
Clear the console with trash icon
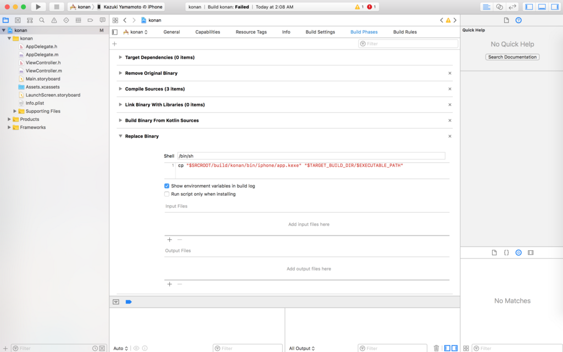pyautogui.click(x=436, y=348)
